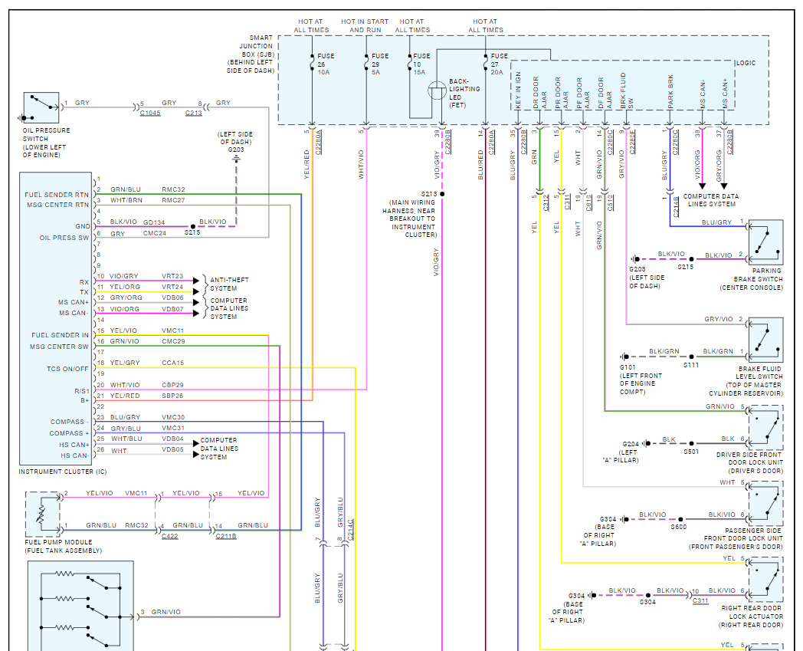
Task: Click the Fuse 26 10A symbol
Action: click(x=312, y=60)
